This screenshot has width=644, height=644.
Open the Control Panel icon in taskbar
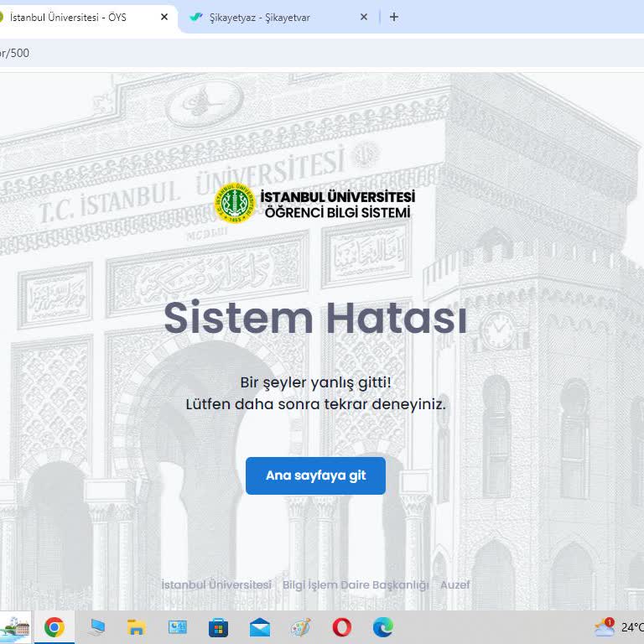pos(178,627)
